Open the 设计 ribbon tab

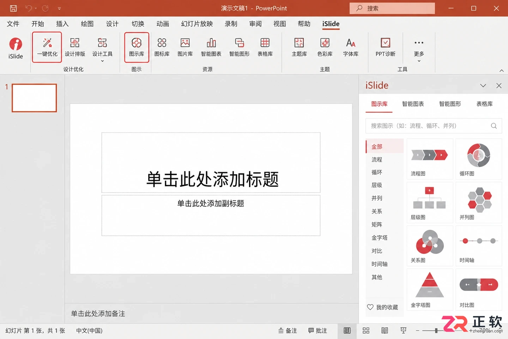(x=112, y=24)
